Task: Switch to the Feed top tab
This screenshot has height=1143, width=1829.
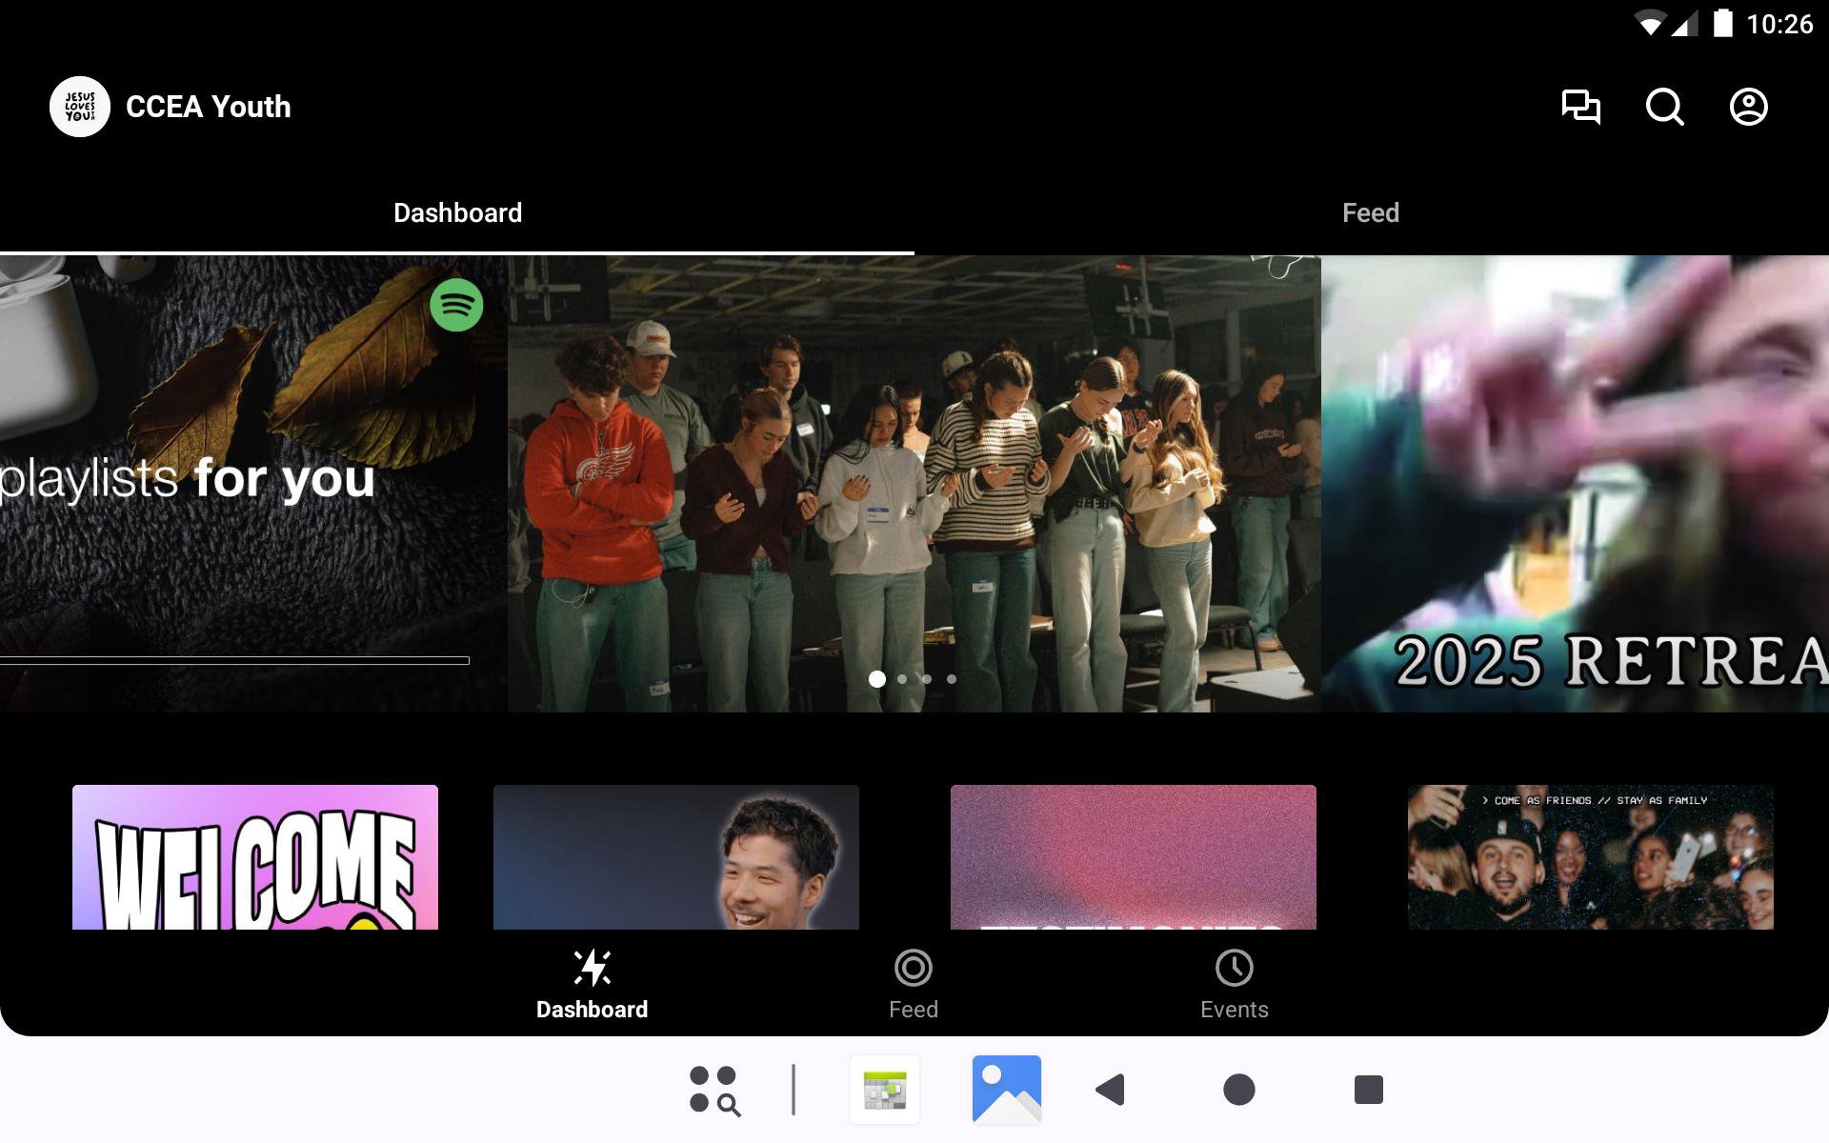Action: click(x=1370, y=212)
